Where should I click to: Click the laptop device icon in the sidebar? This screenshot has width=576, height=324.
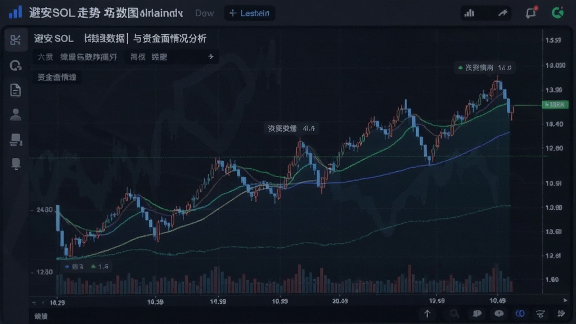(x=15, y=139)
